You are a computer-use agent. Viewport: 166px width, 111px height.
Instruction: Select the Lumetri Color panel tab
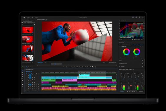click(x=122, y=42)
